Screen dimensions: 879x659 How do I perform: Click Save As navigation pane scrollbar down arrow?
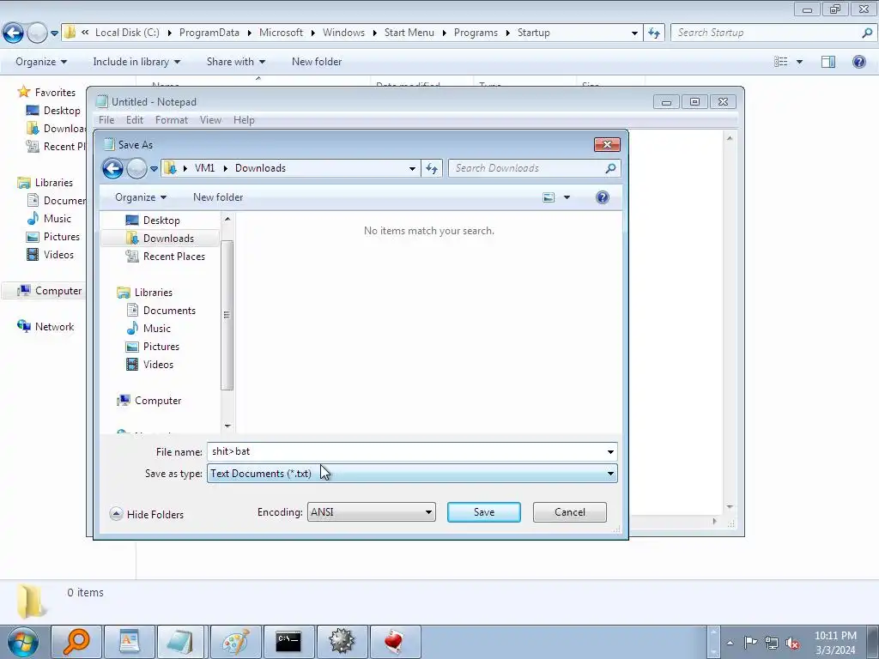(227, 426)
